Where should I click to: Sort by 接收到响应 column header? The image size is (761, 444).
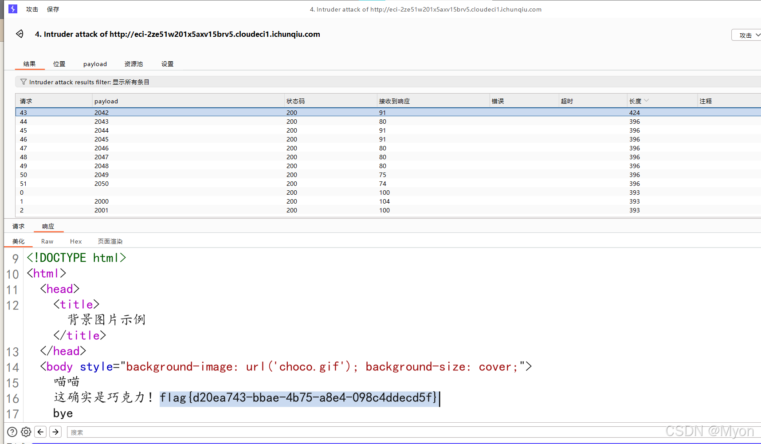pyautogui.click(x=433, y=101)
